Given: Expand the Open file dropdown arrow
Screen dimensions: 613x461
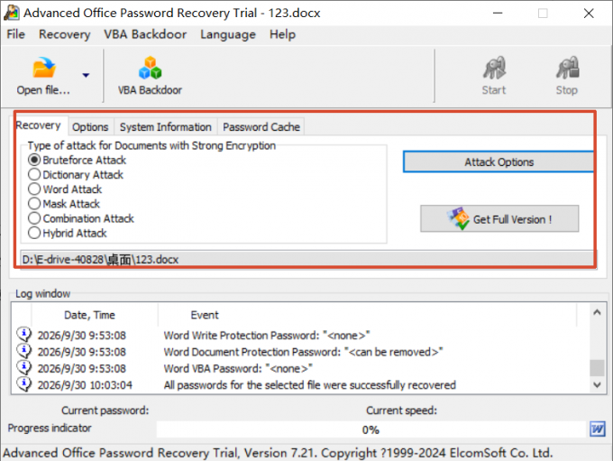Looking at the screenshot, I should coord(86,75).
